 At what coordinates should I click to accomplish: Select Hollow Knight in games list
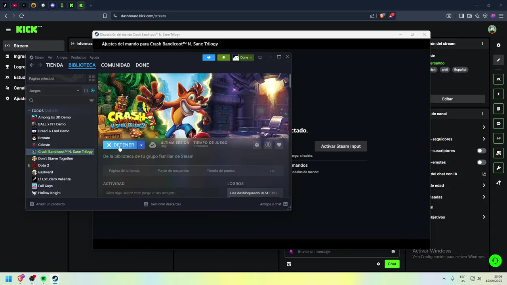tap(49, 193)
